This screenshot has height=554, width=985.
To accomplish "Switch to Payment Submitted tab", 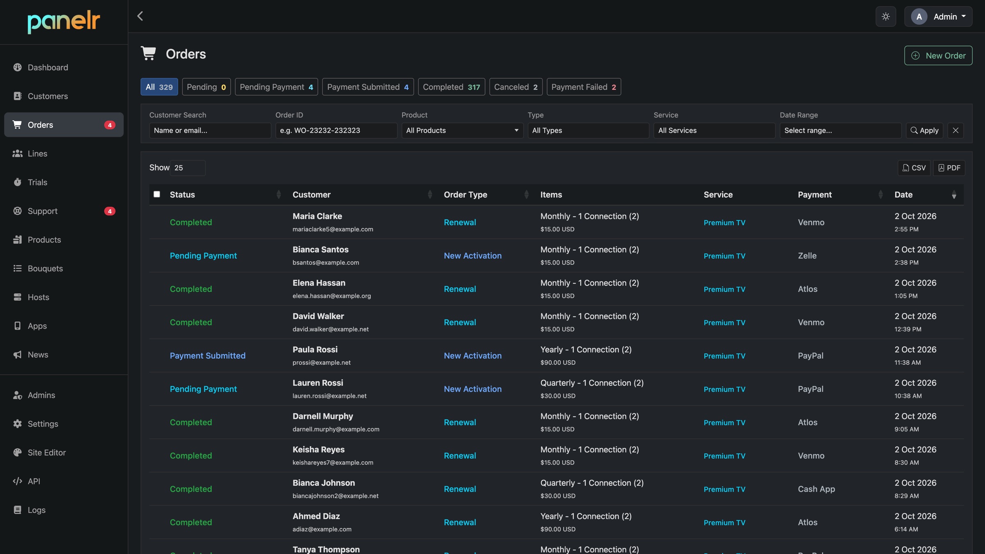I will [368, 87].
